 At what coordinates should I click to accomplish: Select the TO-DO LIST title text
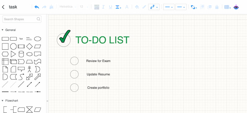(103, 40)
